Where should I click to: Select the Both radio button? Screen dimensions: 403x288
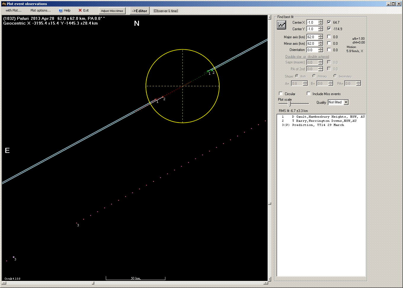297,76
